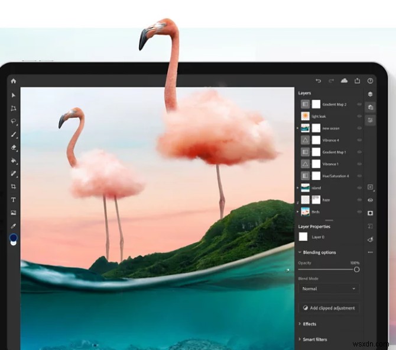Select the Spot Healing brush tool
The height and width of the screenshot is (350, 396).
pos(14,174)
